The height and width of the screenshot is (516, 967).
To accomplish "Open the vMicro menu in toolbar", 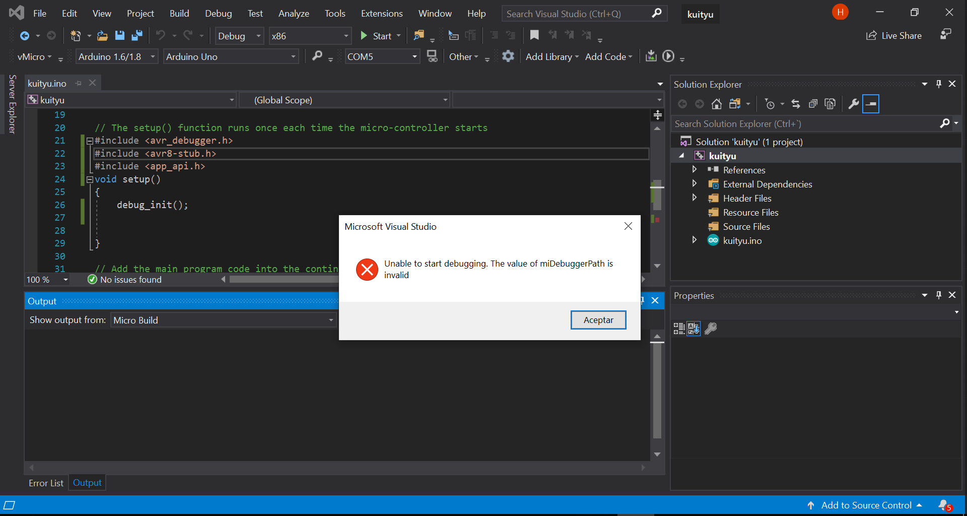I will click(x=34, y=56).
